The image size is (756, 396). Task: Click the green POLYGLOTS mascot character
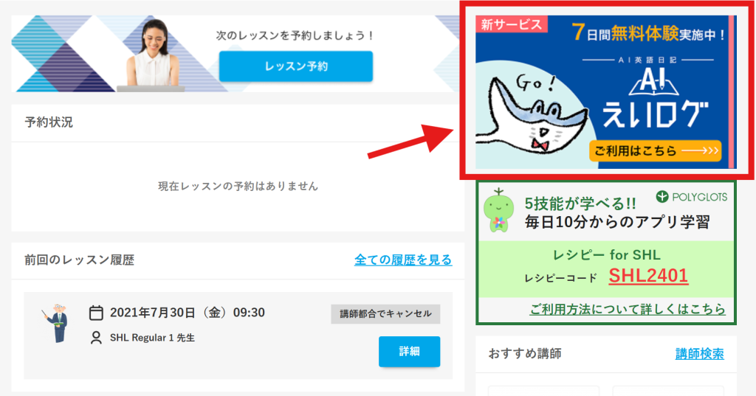pyautogui.click(x=498, y=210)
